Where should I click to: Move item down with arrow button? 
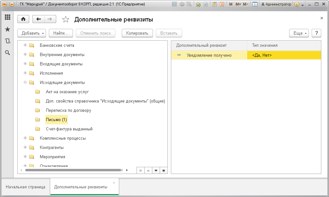(x=156, y=170)
